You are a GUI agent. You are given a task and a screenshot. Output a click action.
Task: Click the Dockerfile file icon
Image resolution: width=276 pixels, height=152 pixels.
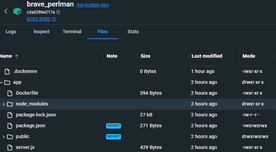[10, 93]
